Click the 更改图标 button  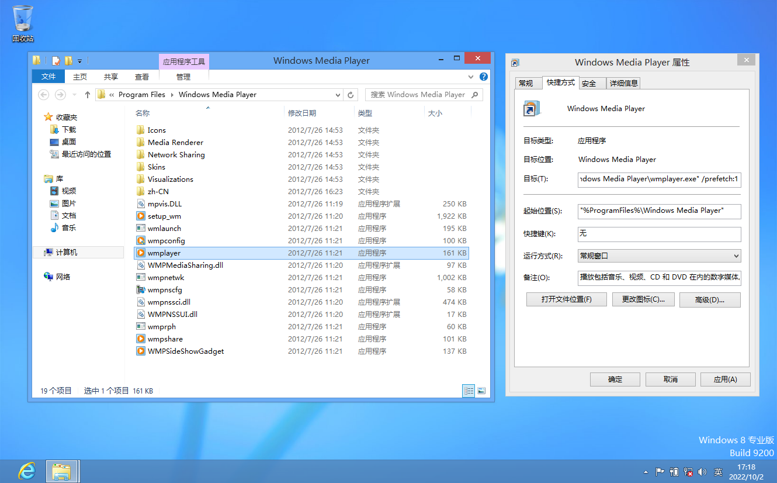(x=643, y=299)
